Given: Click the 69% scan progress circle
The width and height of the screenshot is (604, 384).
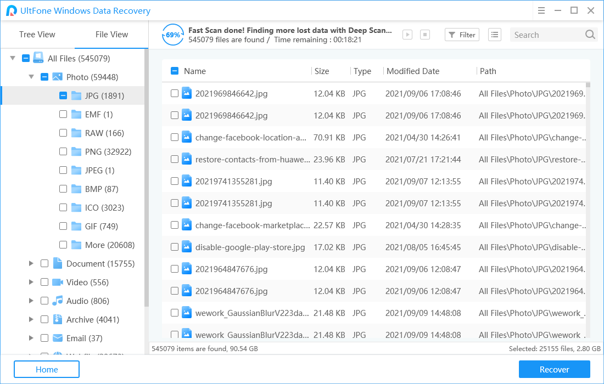Looking at the screenshot, I should pyautogui.click(x=173, y=35).
